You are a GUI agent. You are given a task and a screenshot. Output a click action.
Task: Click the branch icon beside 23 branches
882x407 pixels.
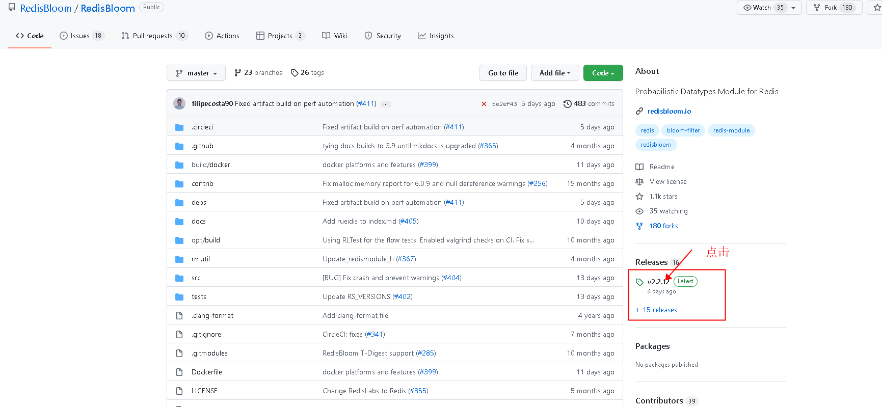pos(238,73)
